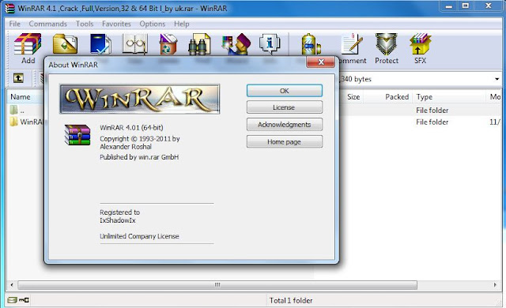Click the Add toolbar icon

click(28, 43)
